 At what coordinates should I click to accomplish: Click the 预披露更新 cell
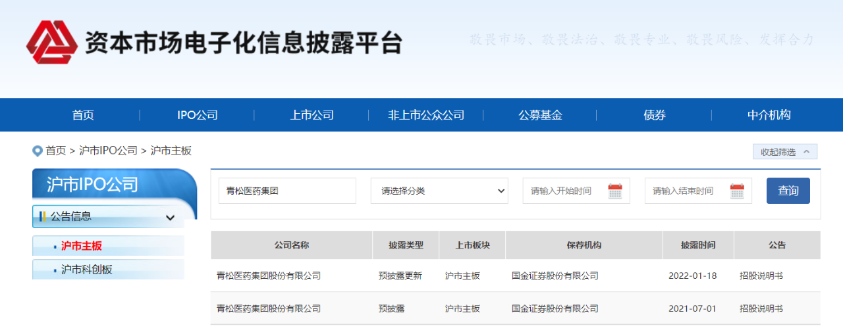tap(400, 276)
